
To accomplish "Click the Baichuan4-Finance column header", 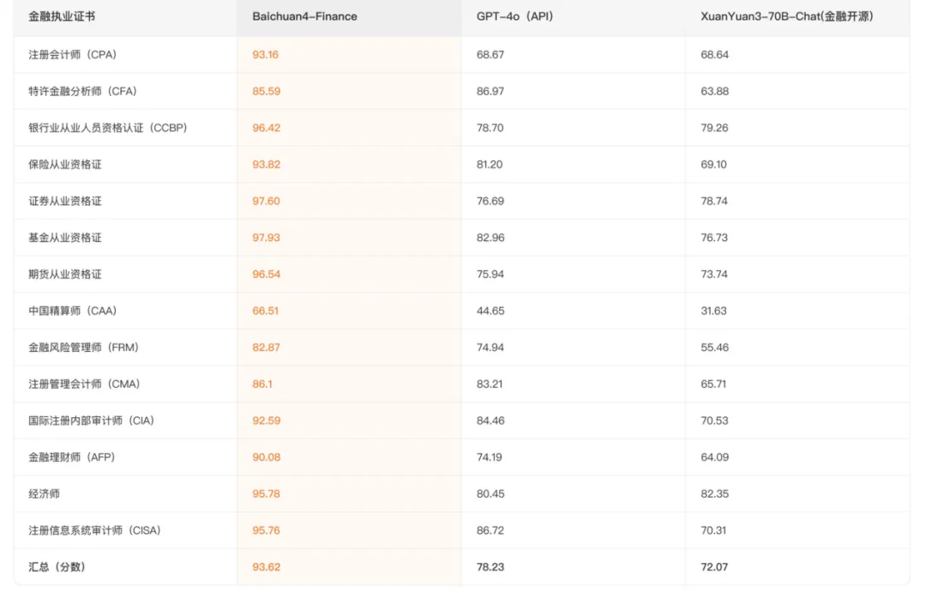I will [x=304, y=16].
